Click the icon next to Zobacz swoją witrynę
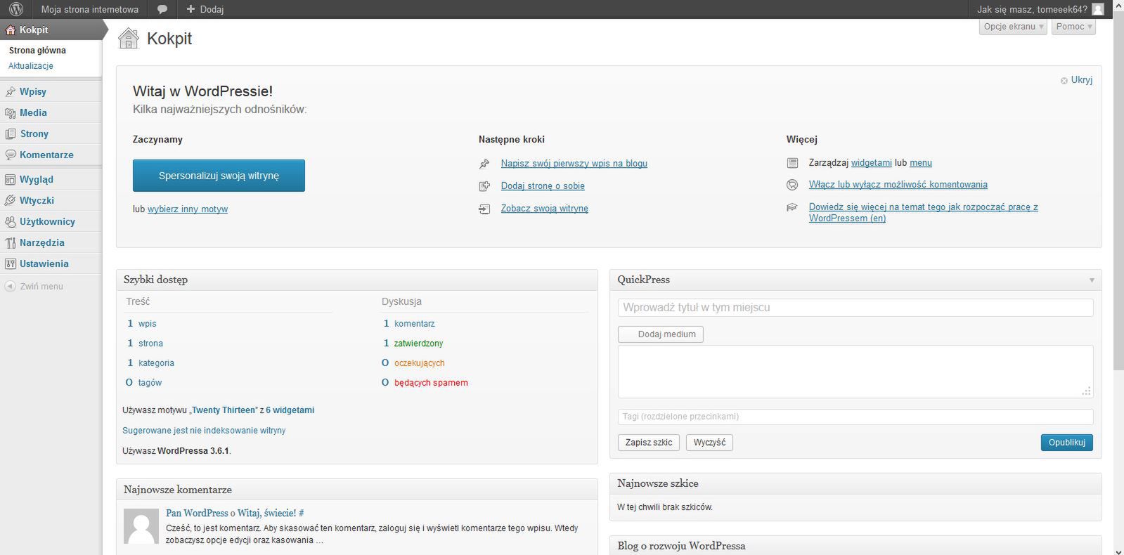Image resolution: width=1124 pixels, height=555 pixels. pyautogui.click(x=484, y=209)
